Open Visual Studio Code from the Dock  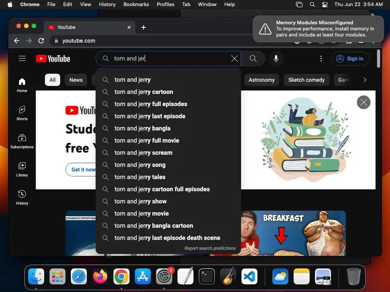[x=249, y=276]
